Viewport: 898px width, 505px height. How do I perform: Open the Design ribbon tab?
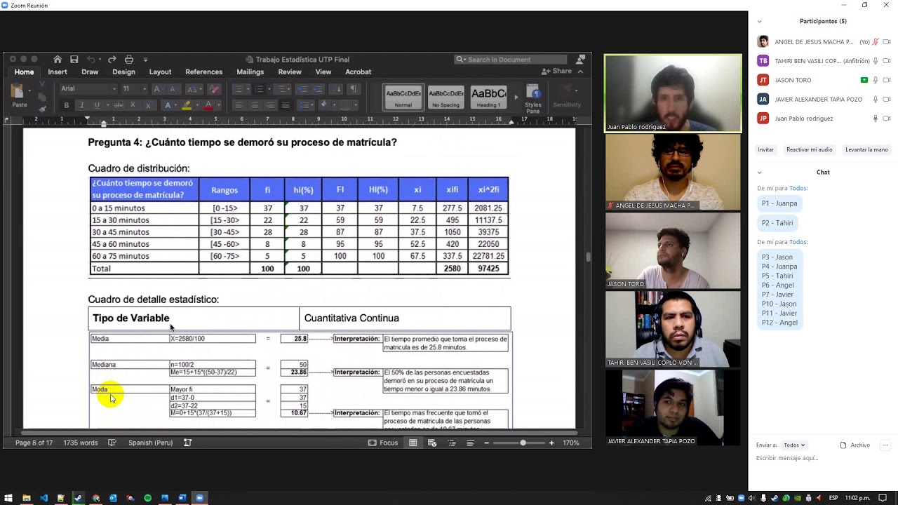(x=123, y=72)
